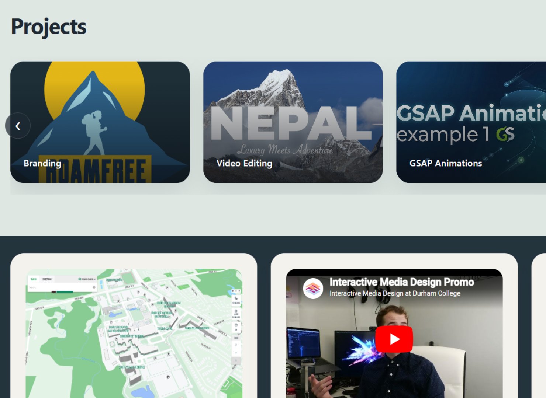Click the carousel previous arrow button

(18, 126)
